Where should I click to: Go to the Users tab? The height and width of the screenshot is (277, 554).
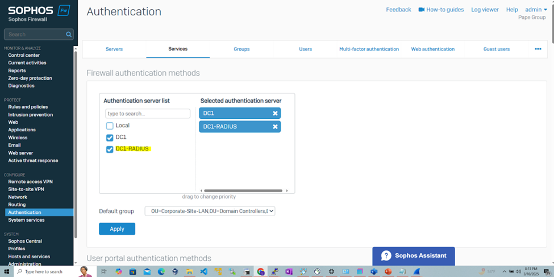point(305,49)
